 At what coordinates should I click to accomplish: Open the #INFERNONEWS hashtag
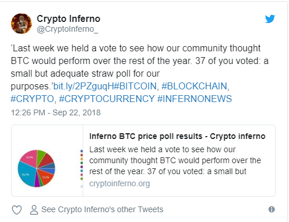pyautogui.click(x=195, y=99)
